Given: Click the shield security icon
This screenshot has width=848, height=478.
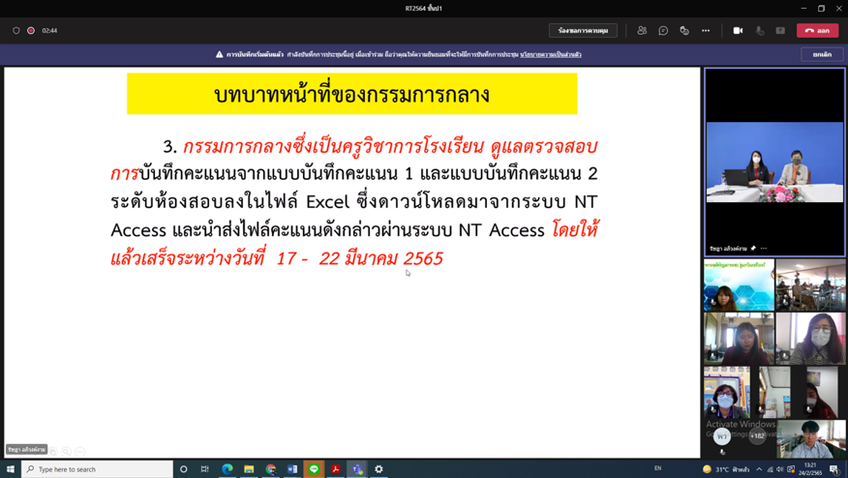Looking at the screenshot, I should [16, 31].
